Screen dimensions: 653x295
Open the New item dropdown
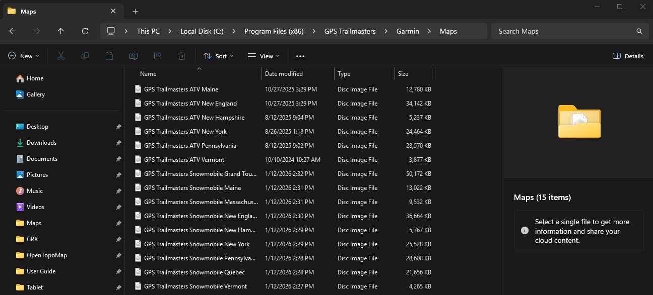[24, 56]
